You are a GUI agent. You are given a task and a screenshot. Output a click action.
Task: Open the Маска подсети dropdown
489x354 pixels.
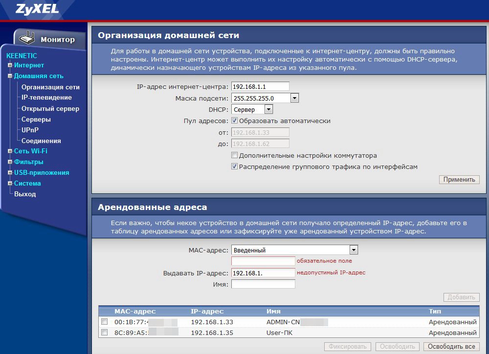pyautogui.click(x=265, y=98)
